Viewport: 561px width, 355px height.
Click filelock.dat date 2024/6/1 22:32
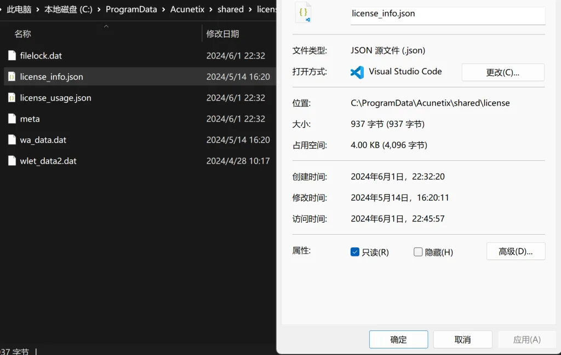[236, 56]
